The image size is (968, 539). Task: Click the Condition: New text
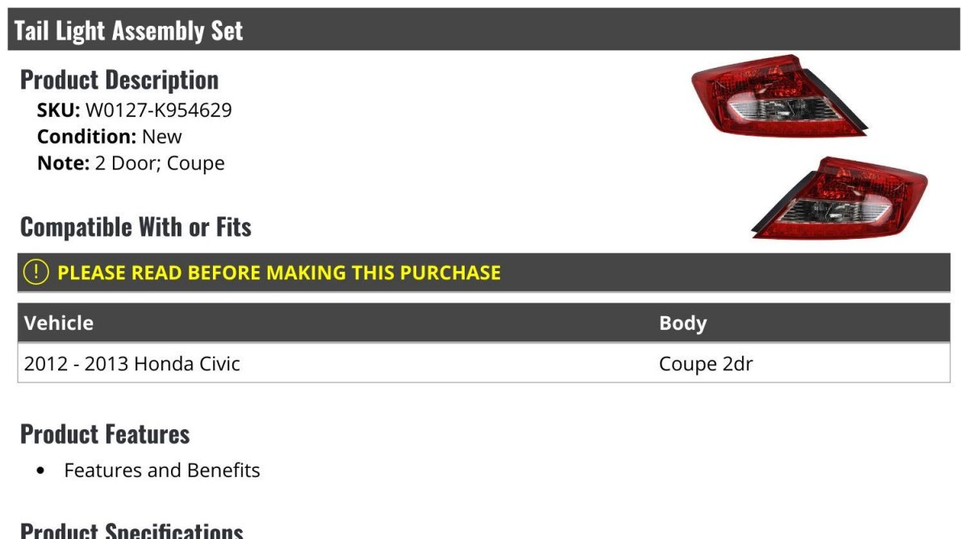tap(110, 136)
